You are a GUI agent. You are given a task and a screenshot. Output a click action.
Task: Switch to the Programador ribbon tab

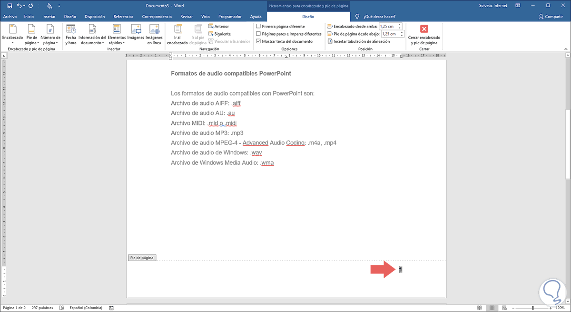(231, 16)
